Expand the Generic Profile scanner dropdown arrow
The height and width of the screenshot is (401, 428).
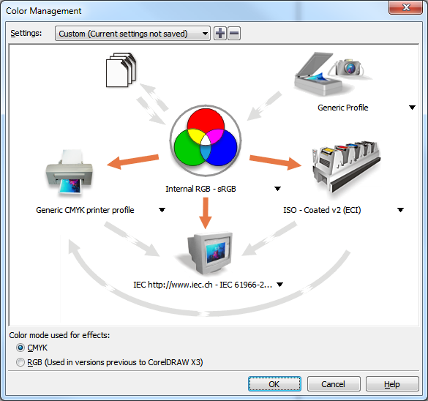[412, 108]
